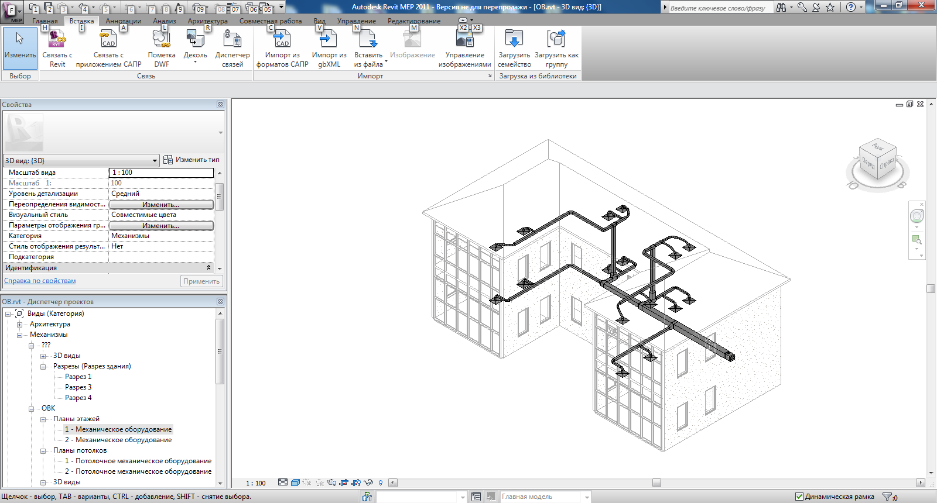Click temporary hide/isolate glasses icon
The height and width of the screenshot is (503, 937).
coord(368,483)
